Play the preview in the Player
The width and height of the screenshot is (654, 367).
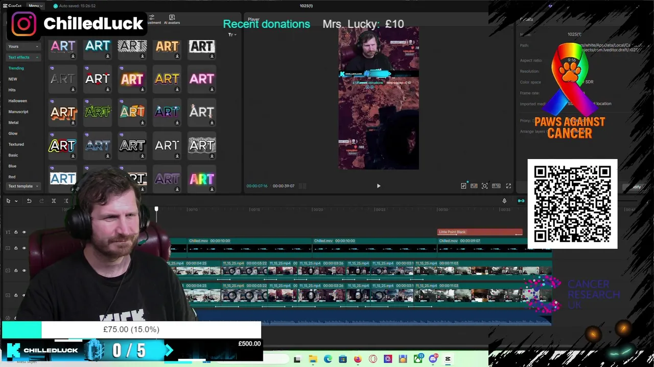pos(379,186)
